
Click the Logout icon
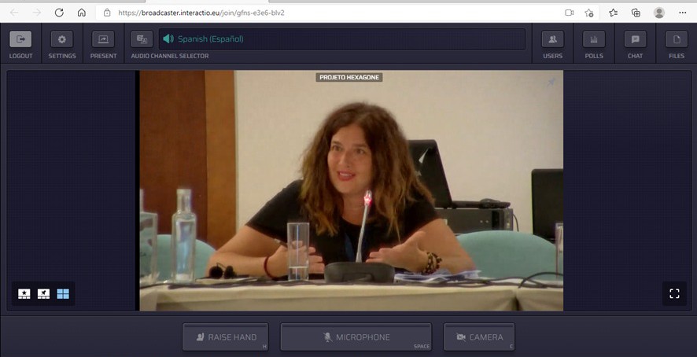pyautogui.click(x=20, y=39)
